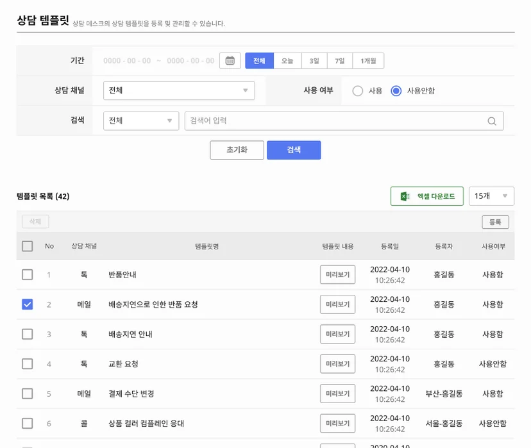Screen dimensions: 531x448
Task: Check the box for 상품 컬러 컴플레인 응대 row
Action: pyautogui.click(x=28, y=423)
